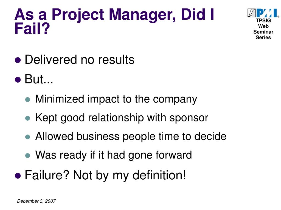Click bullet dot before Failure? Not by
281x210 pixels.
[x=18, y=176]
